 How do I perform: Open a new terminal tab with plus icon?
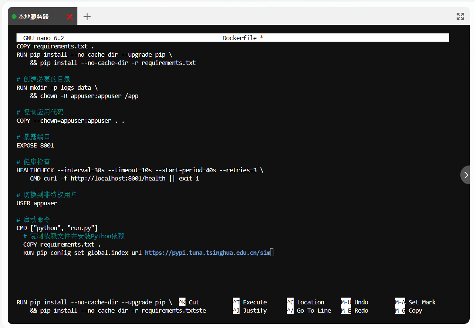click(x=87, y=17)
